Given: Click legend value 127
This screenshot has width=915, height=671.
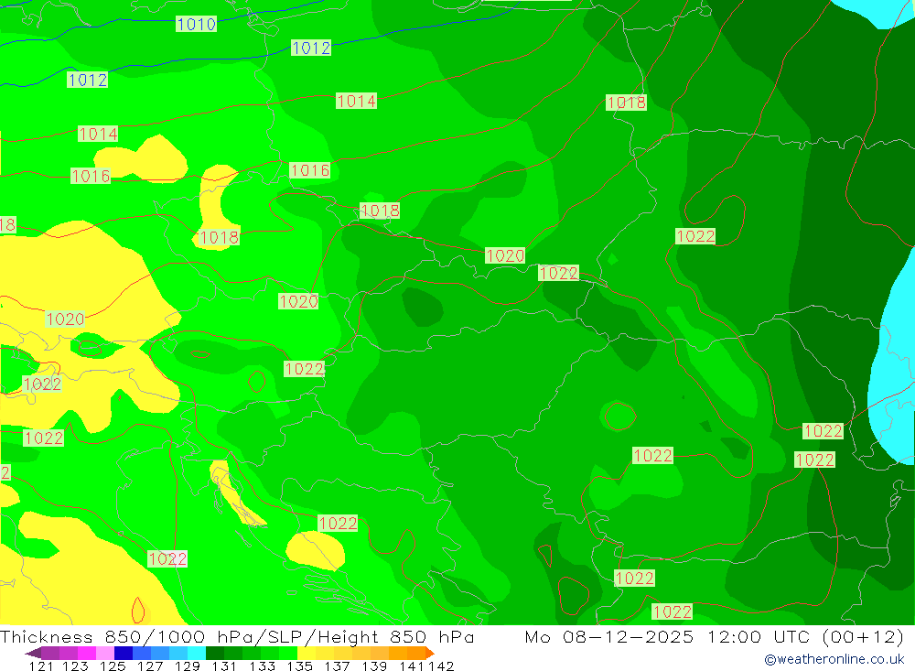Looking at the screenshot, I should [x=150, y=666].
